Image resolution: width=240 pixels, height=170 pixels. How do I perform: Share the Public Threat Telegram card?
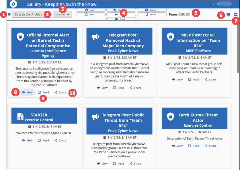(135, 164)
